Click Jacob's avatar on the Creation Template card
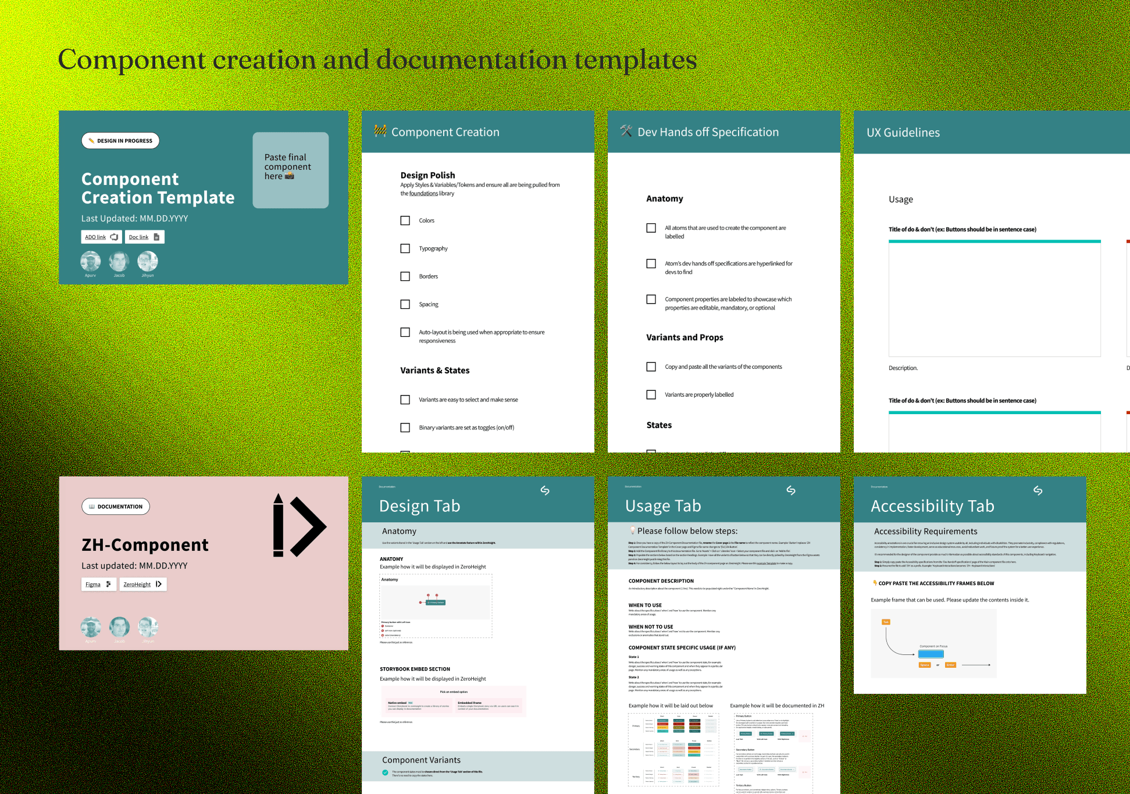1130x794 pixels. click(x=119, y=261)
